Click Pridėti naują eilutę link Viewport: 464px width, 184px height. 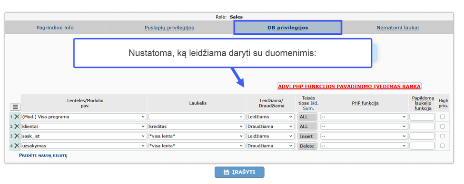tap(43, 155)
